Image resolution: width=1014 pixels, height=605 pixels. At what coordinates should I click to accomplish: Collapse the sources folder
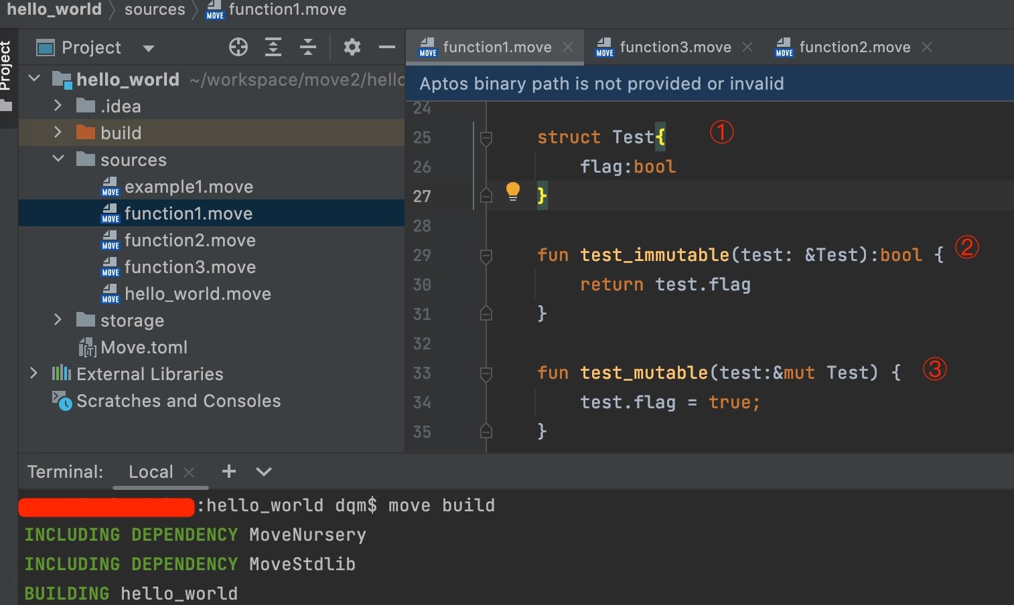(x=58, y=159)
